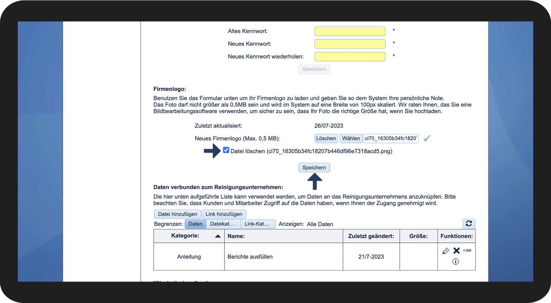Delete Berichte ausfüllen with the X icon
This screenshot has height=303, width=551.
[x=457, y=251]
